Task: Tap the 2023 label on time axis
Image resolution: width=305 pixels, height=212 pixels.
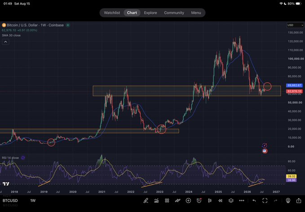Action: [x=160, y=192]
